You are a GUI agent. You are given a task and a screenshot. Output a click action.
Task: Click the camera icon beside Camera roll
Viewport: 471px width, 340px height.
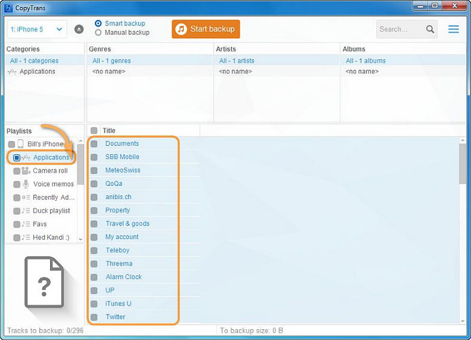pyautogui.click(x=26, y=171)
